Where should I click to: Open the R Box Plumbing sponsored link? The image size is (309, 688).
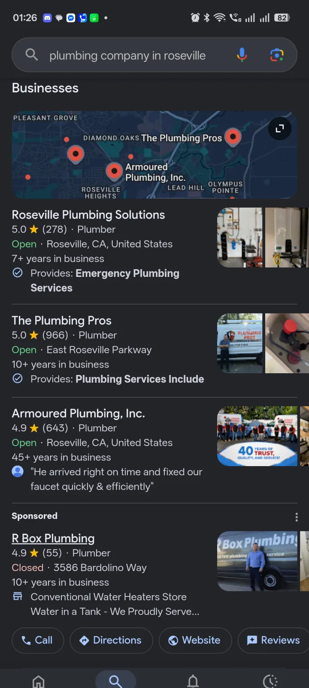53,538
